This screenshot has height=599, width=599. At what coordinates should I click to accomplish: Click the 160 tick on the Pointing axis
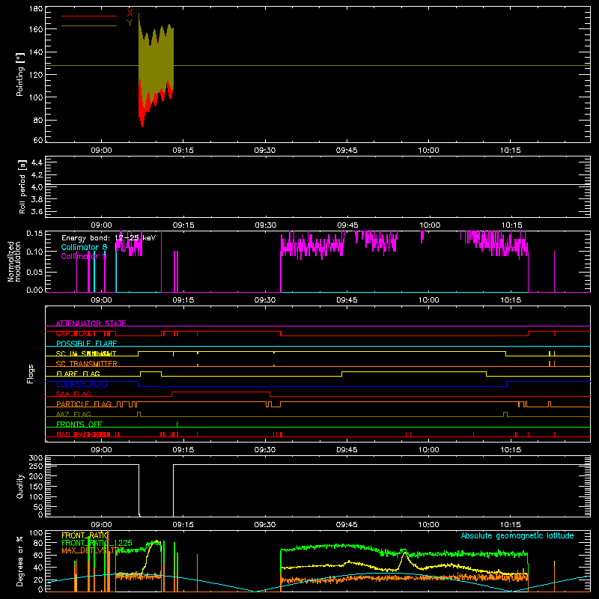36,29
